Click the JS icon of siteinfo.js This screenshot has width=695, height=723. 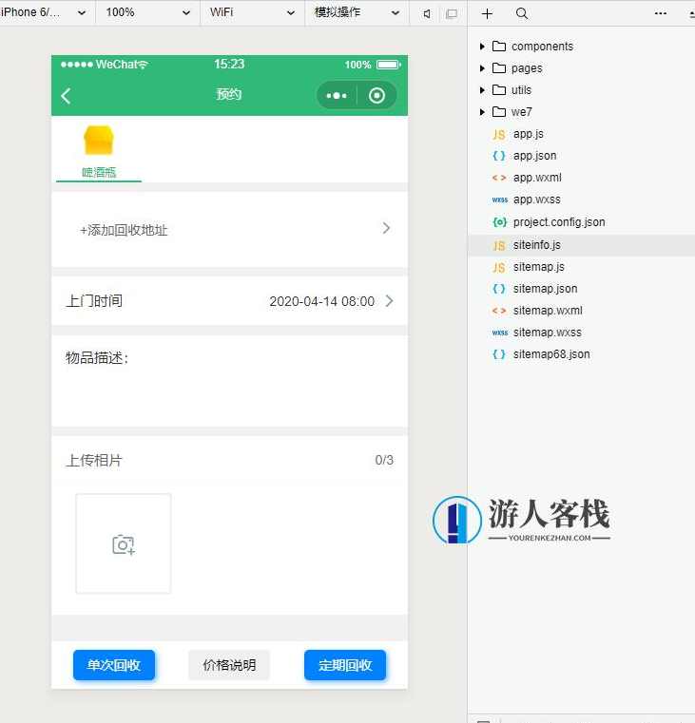tap(499, 245)
